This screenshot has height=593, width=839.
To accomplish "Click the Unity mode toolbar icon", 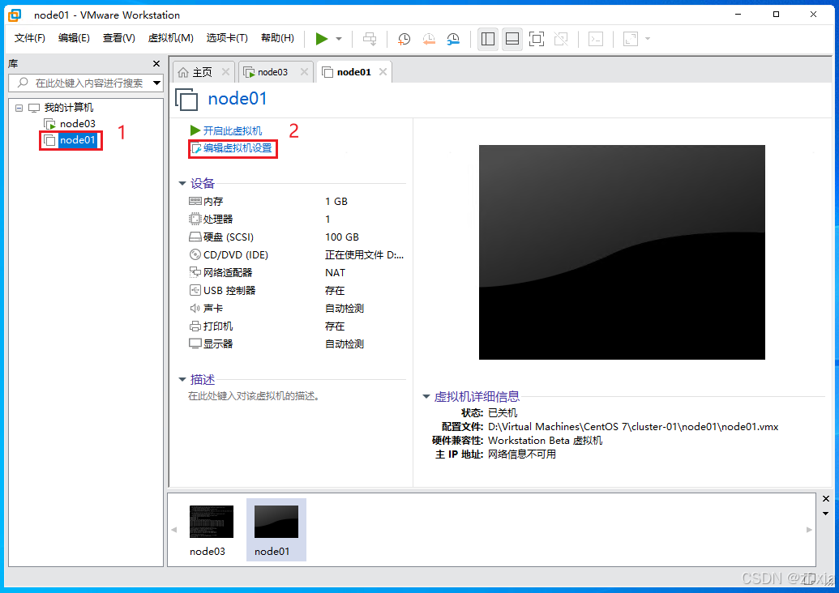I will click(561, 39).
